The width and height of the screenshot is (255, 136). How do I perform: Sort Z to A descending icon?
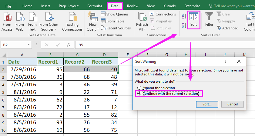click(184, 25)
